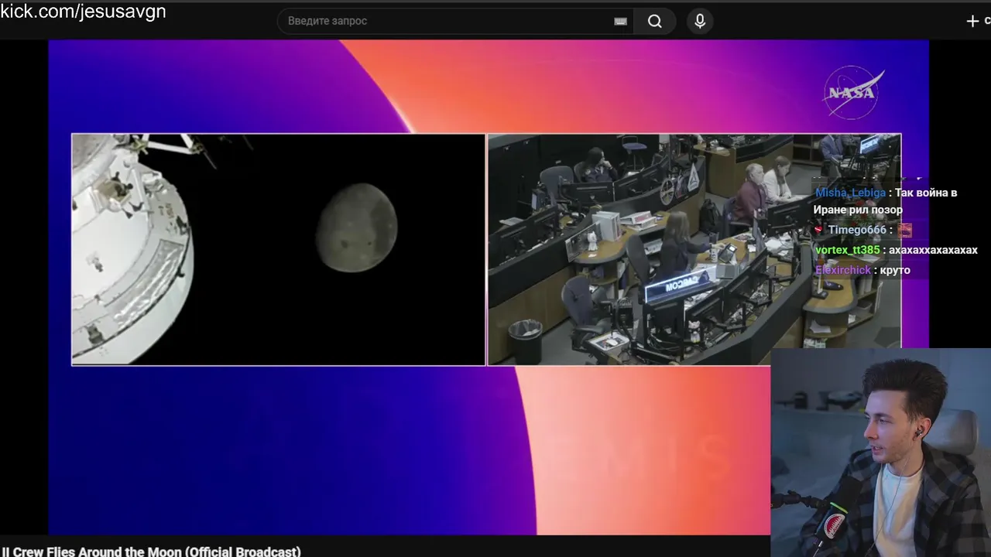Open the on-screen keyboard icon in search

(x=620, y=22)
